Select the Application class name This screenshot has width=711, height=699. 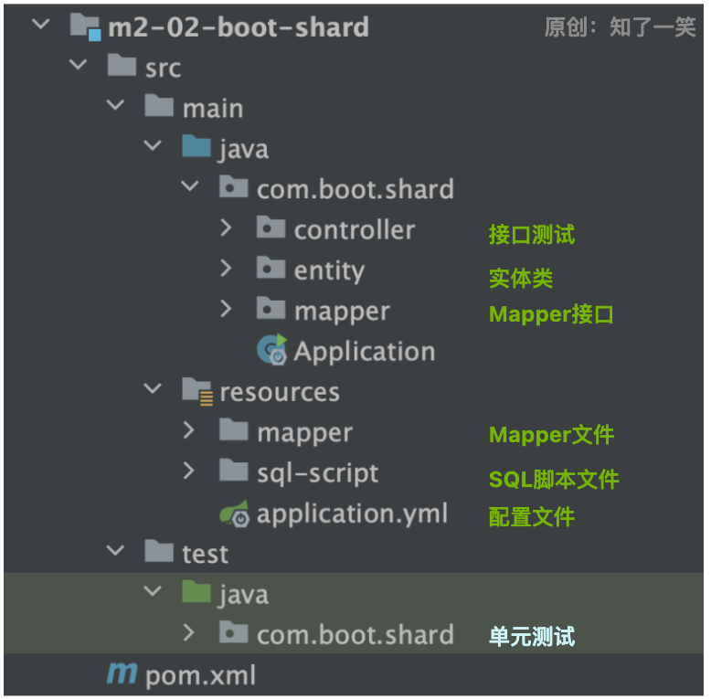(x=364, y=351)
